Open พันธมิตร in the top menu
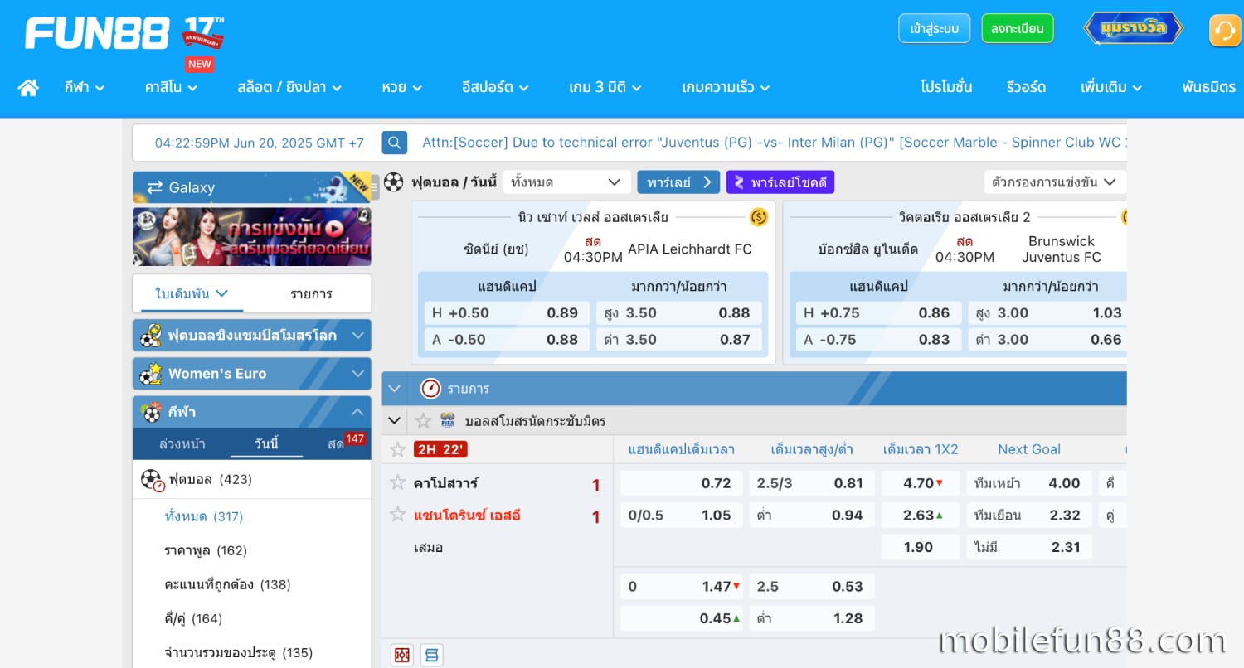The width and height of the screenshot is (1244, 668). (1209, 87)
